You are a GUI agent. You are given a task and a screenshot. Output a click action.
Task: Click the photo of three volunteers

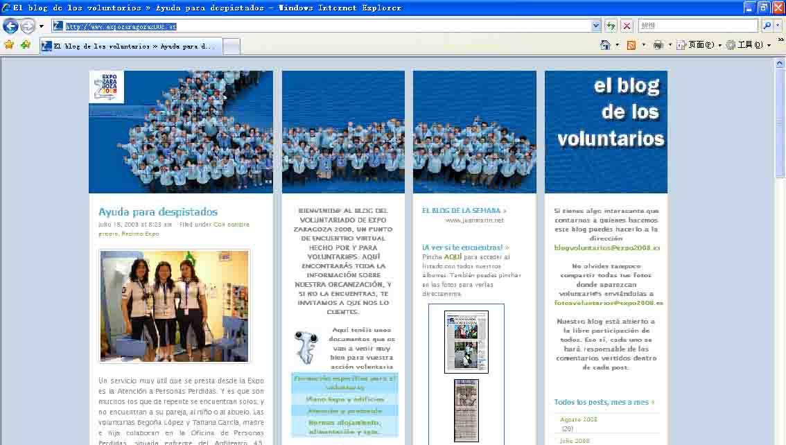174,306
